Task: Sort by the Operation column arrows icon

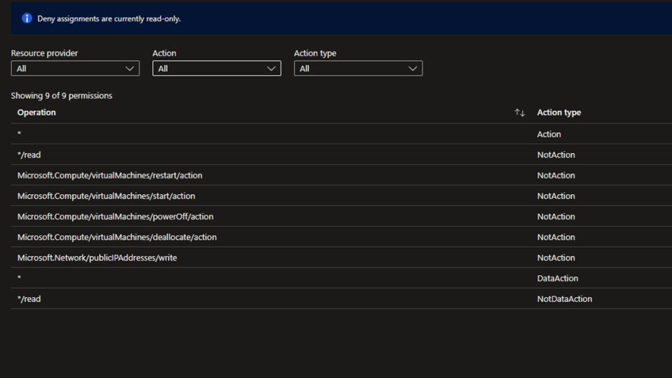Action: (520, 113)
